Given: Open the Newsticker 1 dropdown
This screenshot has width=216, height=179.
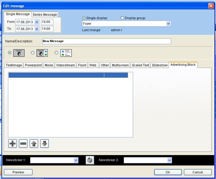Looking at the screenshot, I should click(76, 160).
